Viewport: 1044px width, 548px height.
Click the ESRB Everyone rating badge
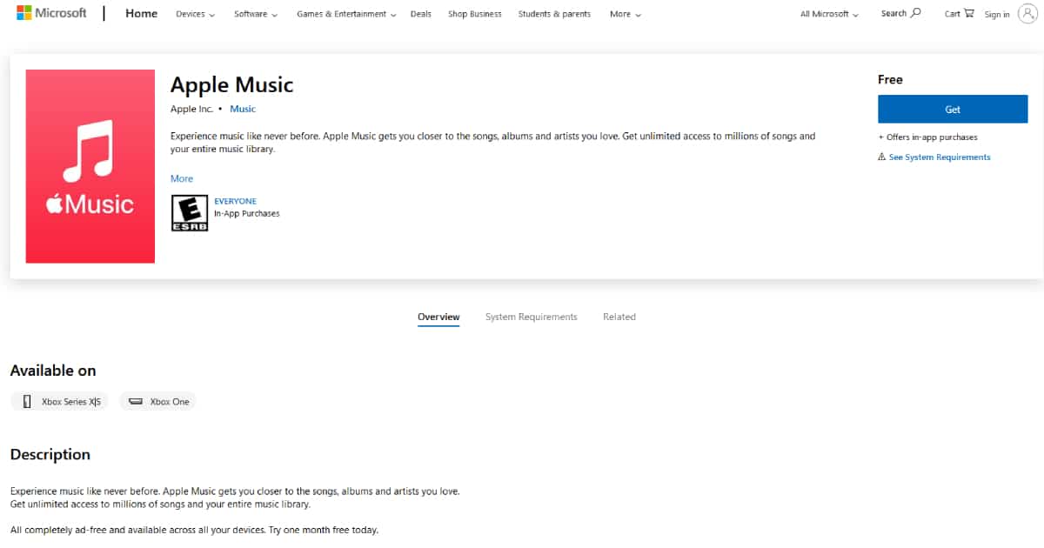click(189, 213)
